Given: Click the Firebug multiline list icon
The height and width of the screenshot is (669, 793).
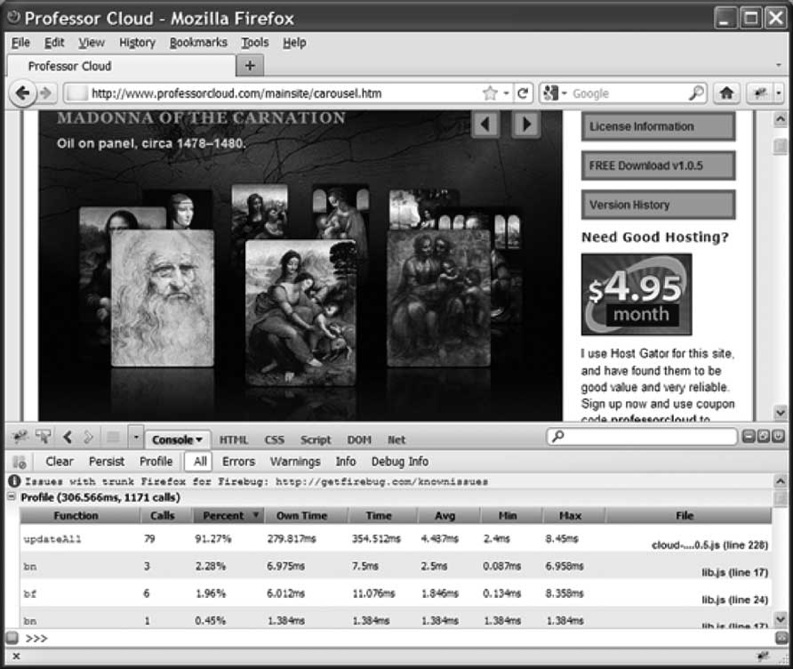Looking at the screenshot, I should click(x=113, y=437).
